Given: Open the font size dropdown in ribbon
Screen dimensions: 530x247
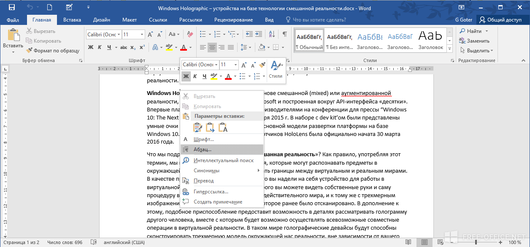Looking at the screenshot, I should click(143, 34).
